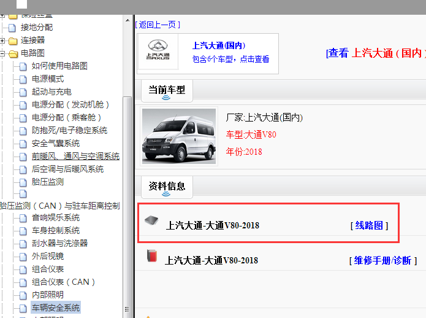Open 电源分配（乘客舱）entry

coord(66,117)
